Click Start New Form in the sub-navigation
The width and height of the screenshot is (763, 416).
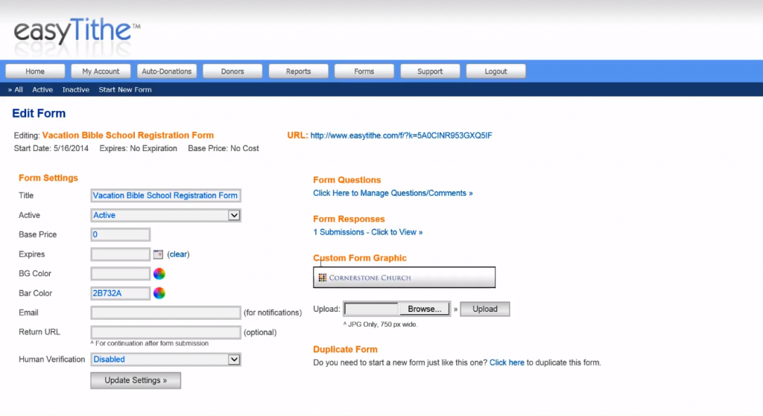tap(125, 90)
